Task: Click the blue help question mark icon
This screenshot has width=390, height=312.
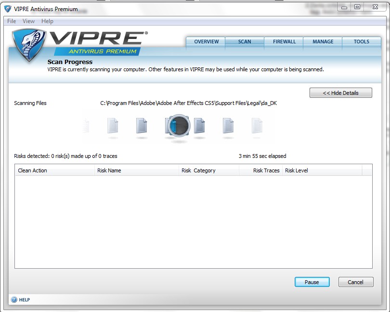Action: tap(14, 299)
